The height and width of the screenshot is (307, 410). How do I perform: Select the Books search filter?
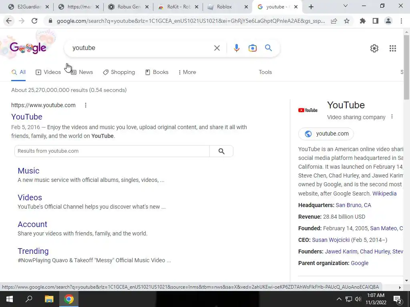click(157, 72)
